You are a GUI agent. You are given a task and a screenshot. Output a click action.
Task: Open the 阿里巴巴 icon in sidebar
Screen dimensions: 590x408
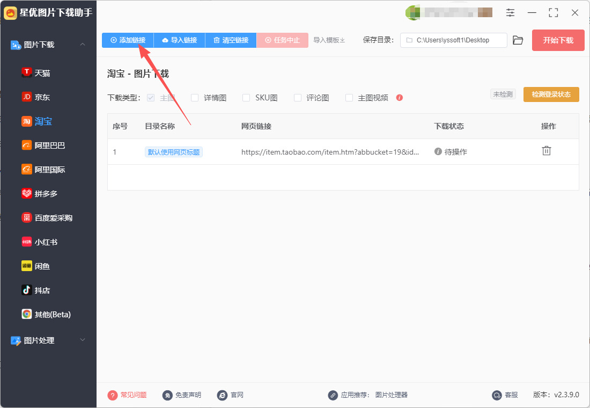(x=27, y=145)
